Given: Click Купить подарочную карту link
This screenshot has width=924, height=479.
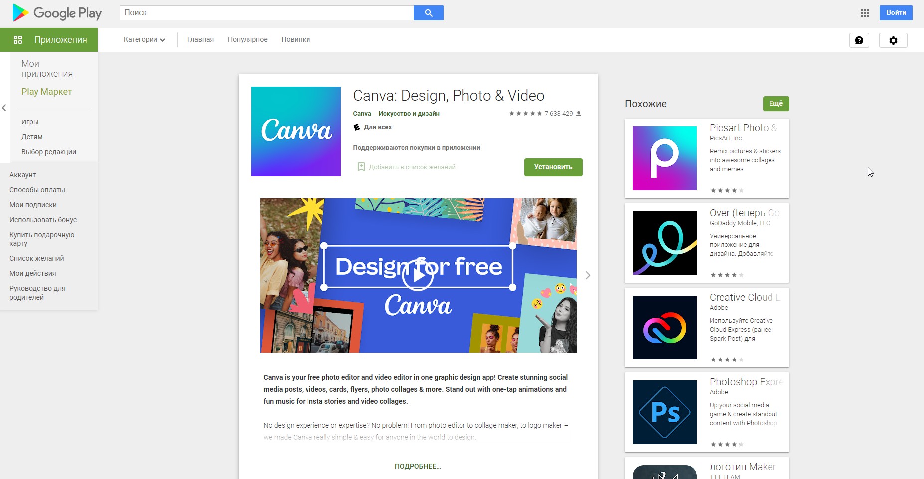Looking at the screenshot, I should [42, 239].
